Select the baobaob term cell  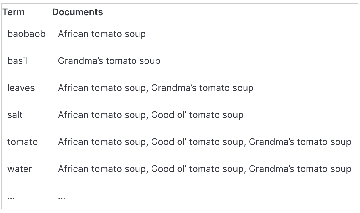(x=26, y=34)
